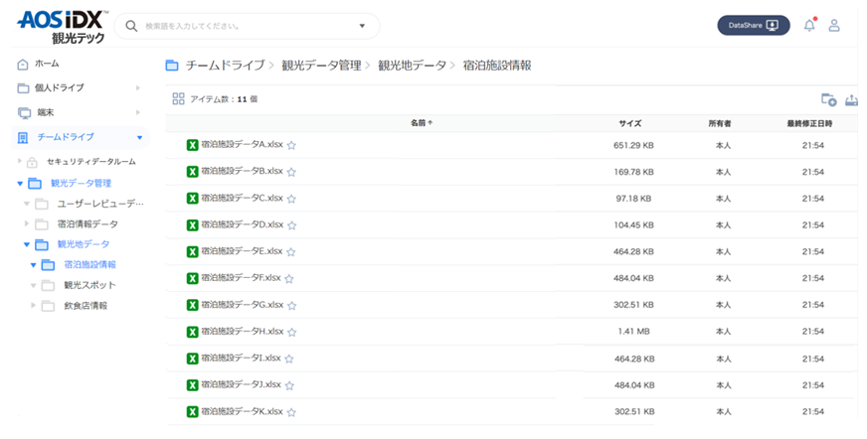
Task: Expand 端末 with its arrow
Action: click(137, 112)
